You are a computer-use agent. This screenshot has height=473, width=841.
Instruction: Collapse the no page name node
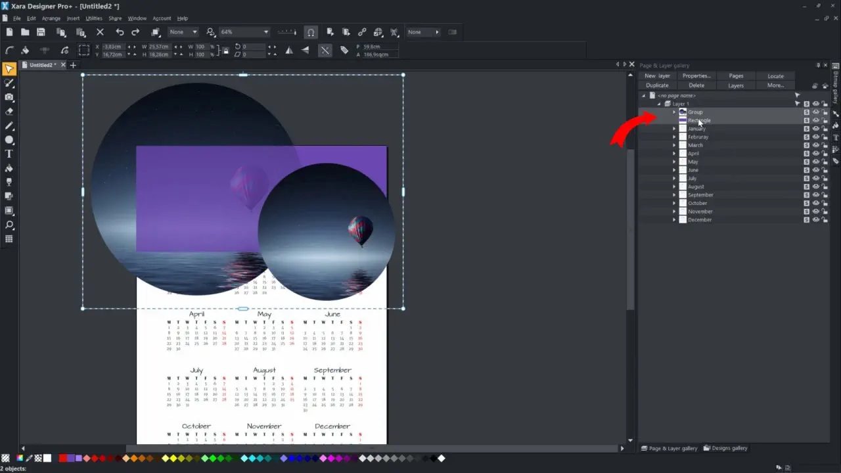(x=644, y=96)
